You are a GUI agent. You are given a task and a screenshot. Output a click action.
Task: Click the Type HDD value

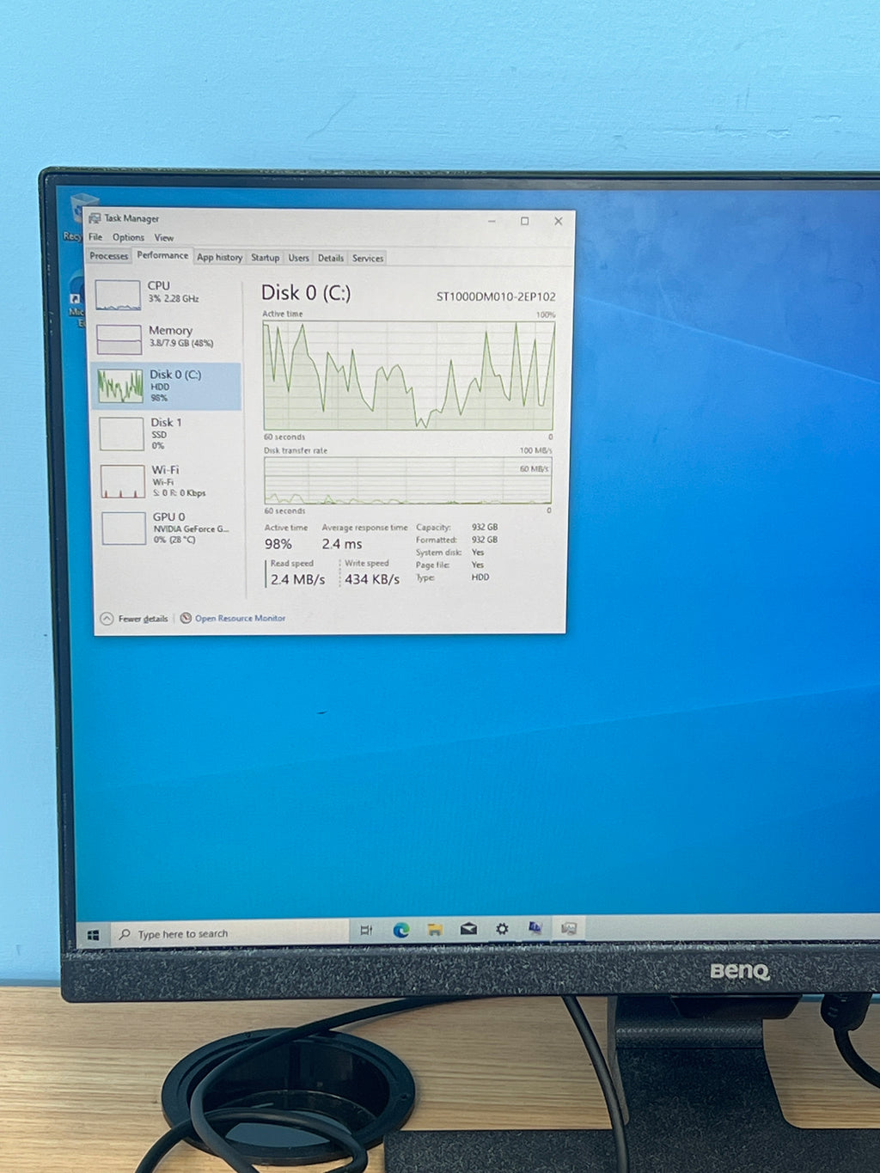(480, 577)
